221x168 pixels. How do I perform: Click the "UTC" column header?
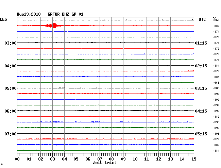pos(202,19)
